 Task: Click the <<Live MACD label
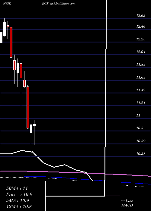127,203
